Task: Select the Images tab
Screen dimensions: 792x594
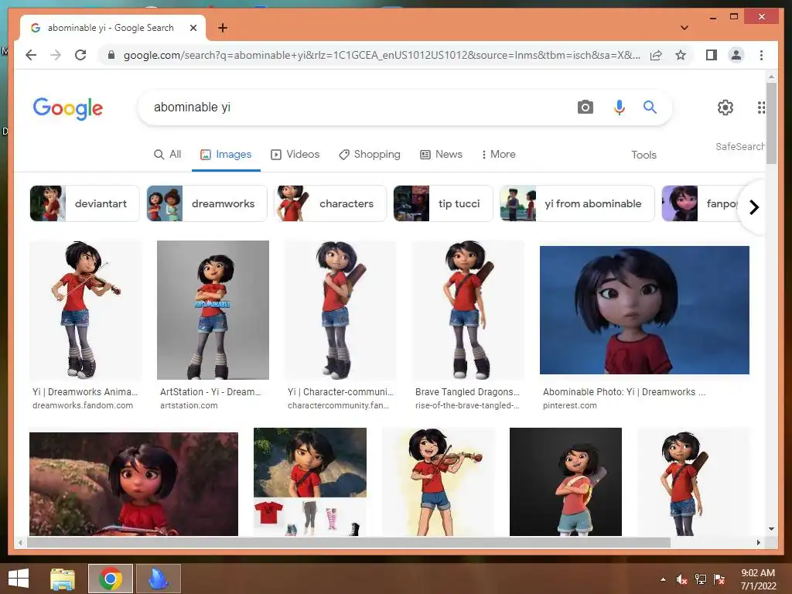Action: coord(226,155)
